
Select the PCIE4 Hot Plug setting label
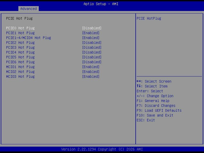tap(20, 52)
